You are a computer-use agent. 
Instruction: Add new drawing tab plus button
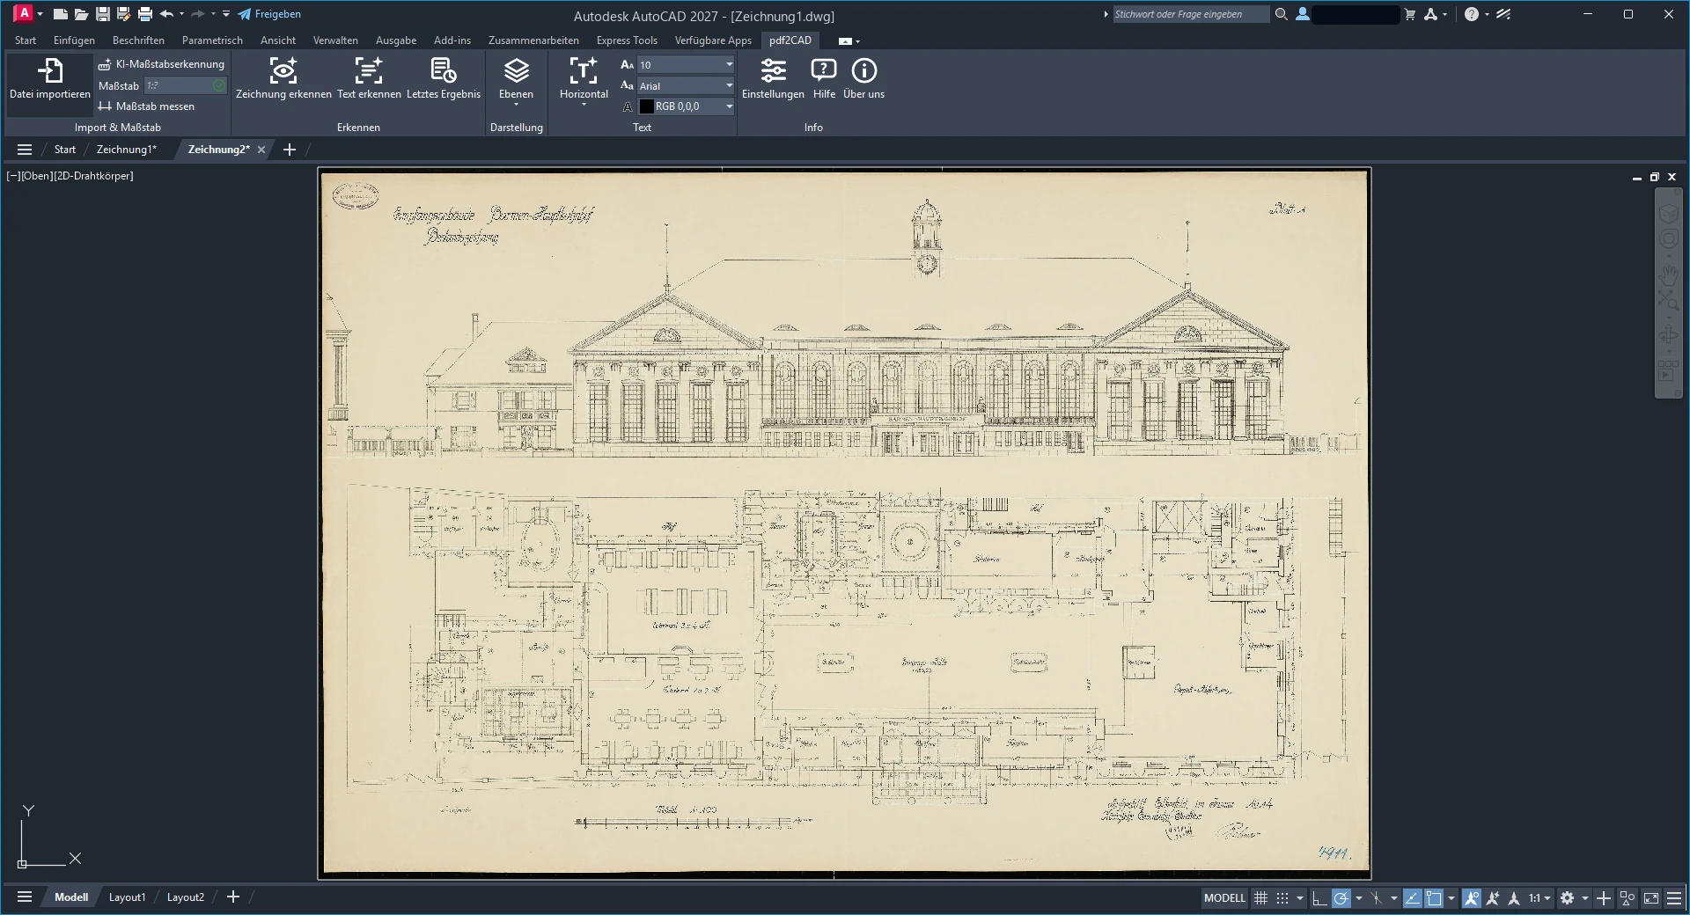[x=290, y=150]
